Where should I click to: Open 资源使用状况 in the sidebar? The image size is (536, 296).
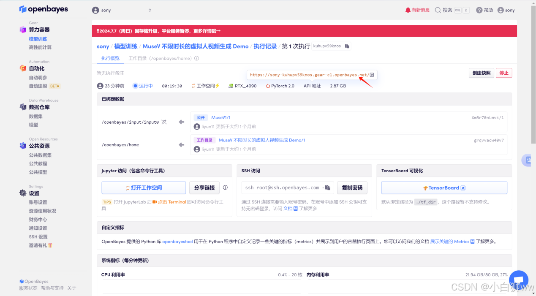[x=42, y=211]
